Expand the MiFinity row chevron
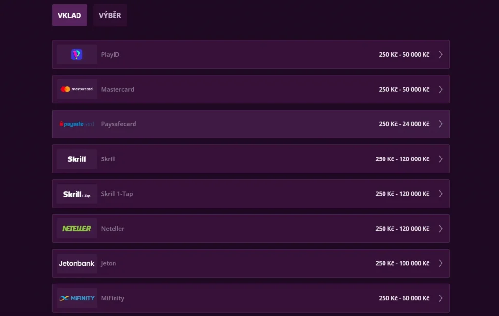499x316 pixels. tap(441, 298)
